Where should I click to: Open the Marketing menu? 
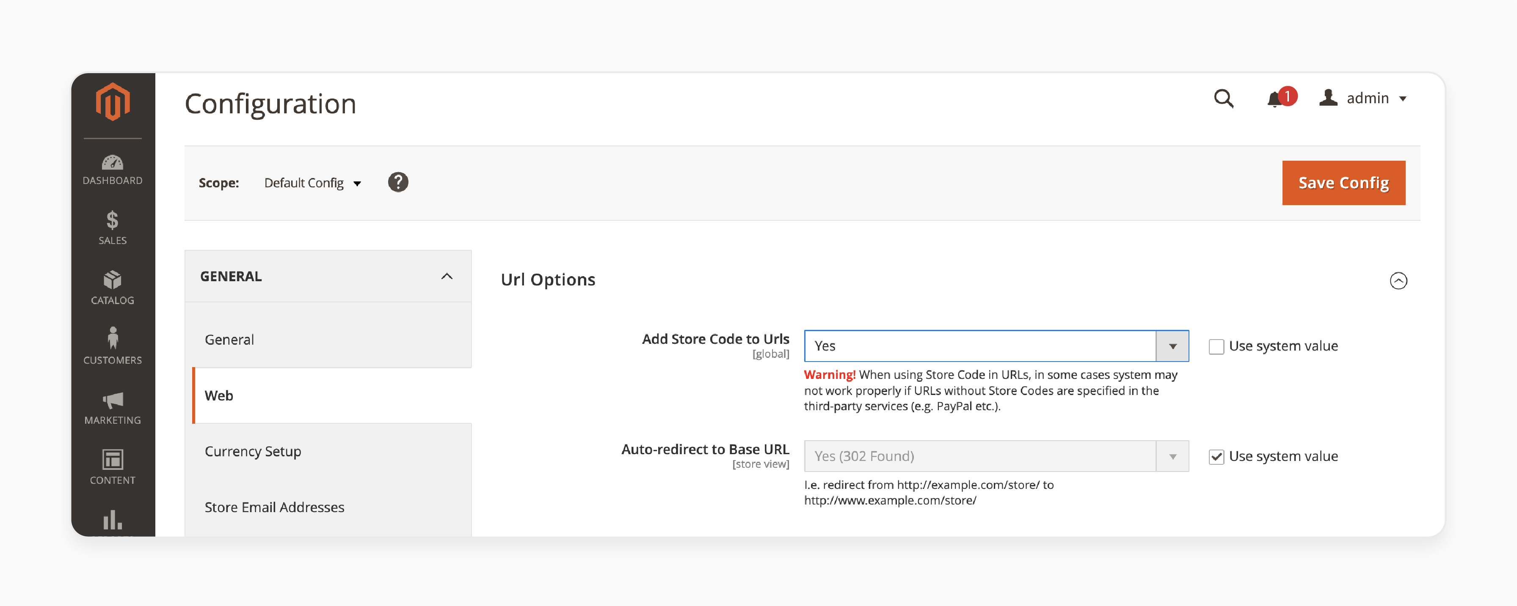[113, 409]
